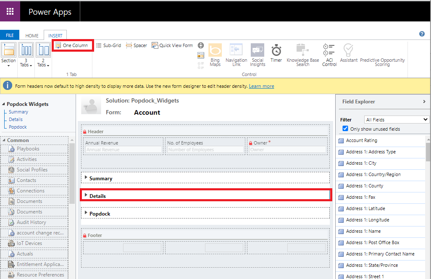
Task: Select the INSERT ribbon tab
Action: pos(55,36)
